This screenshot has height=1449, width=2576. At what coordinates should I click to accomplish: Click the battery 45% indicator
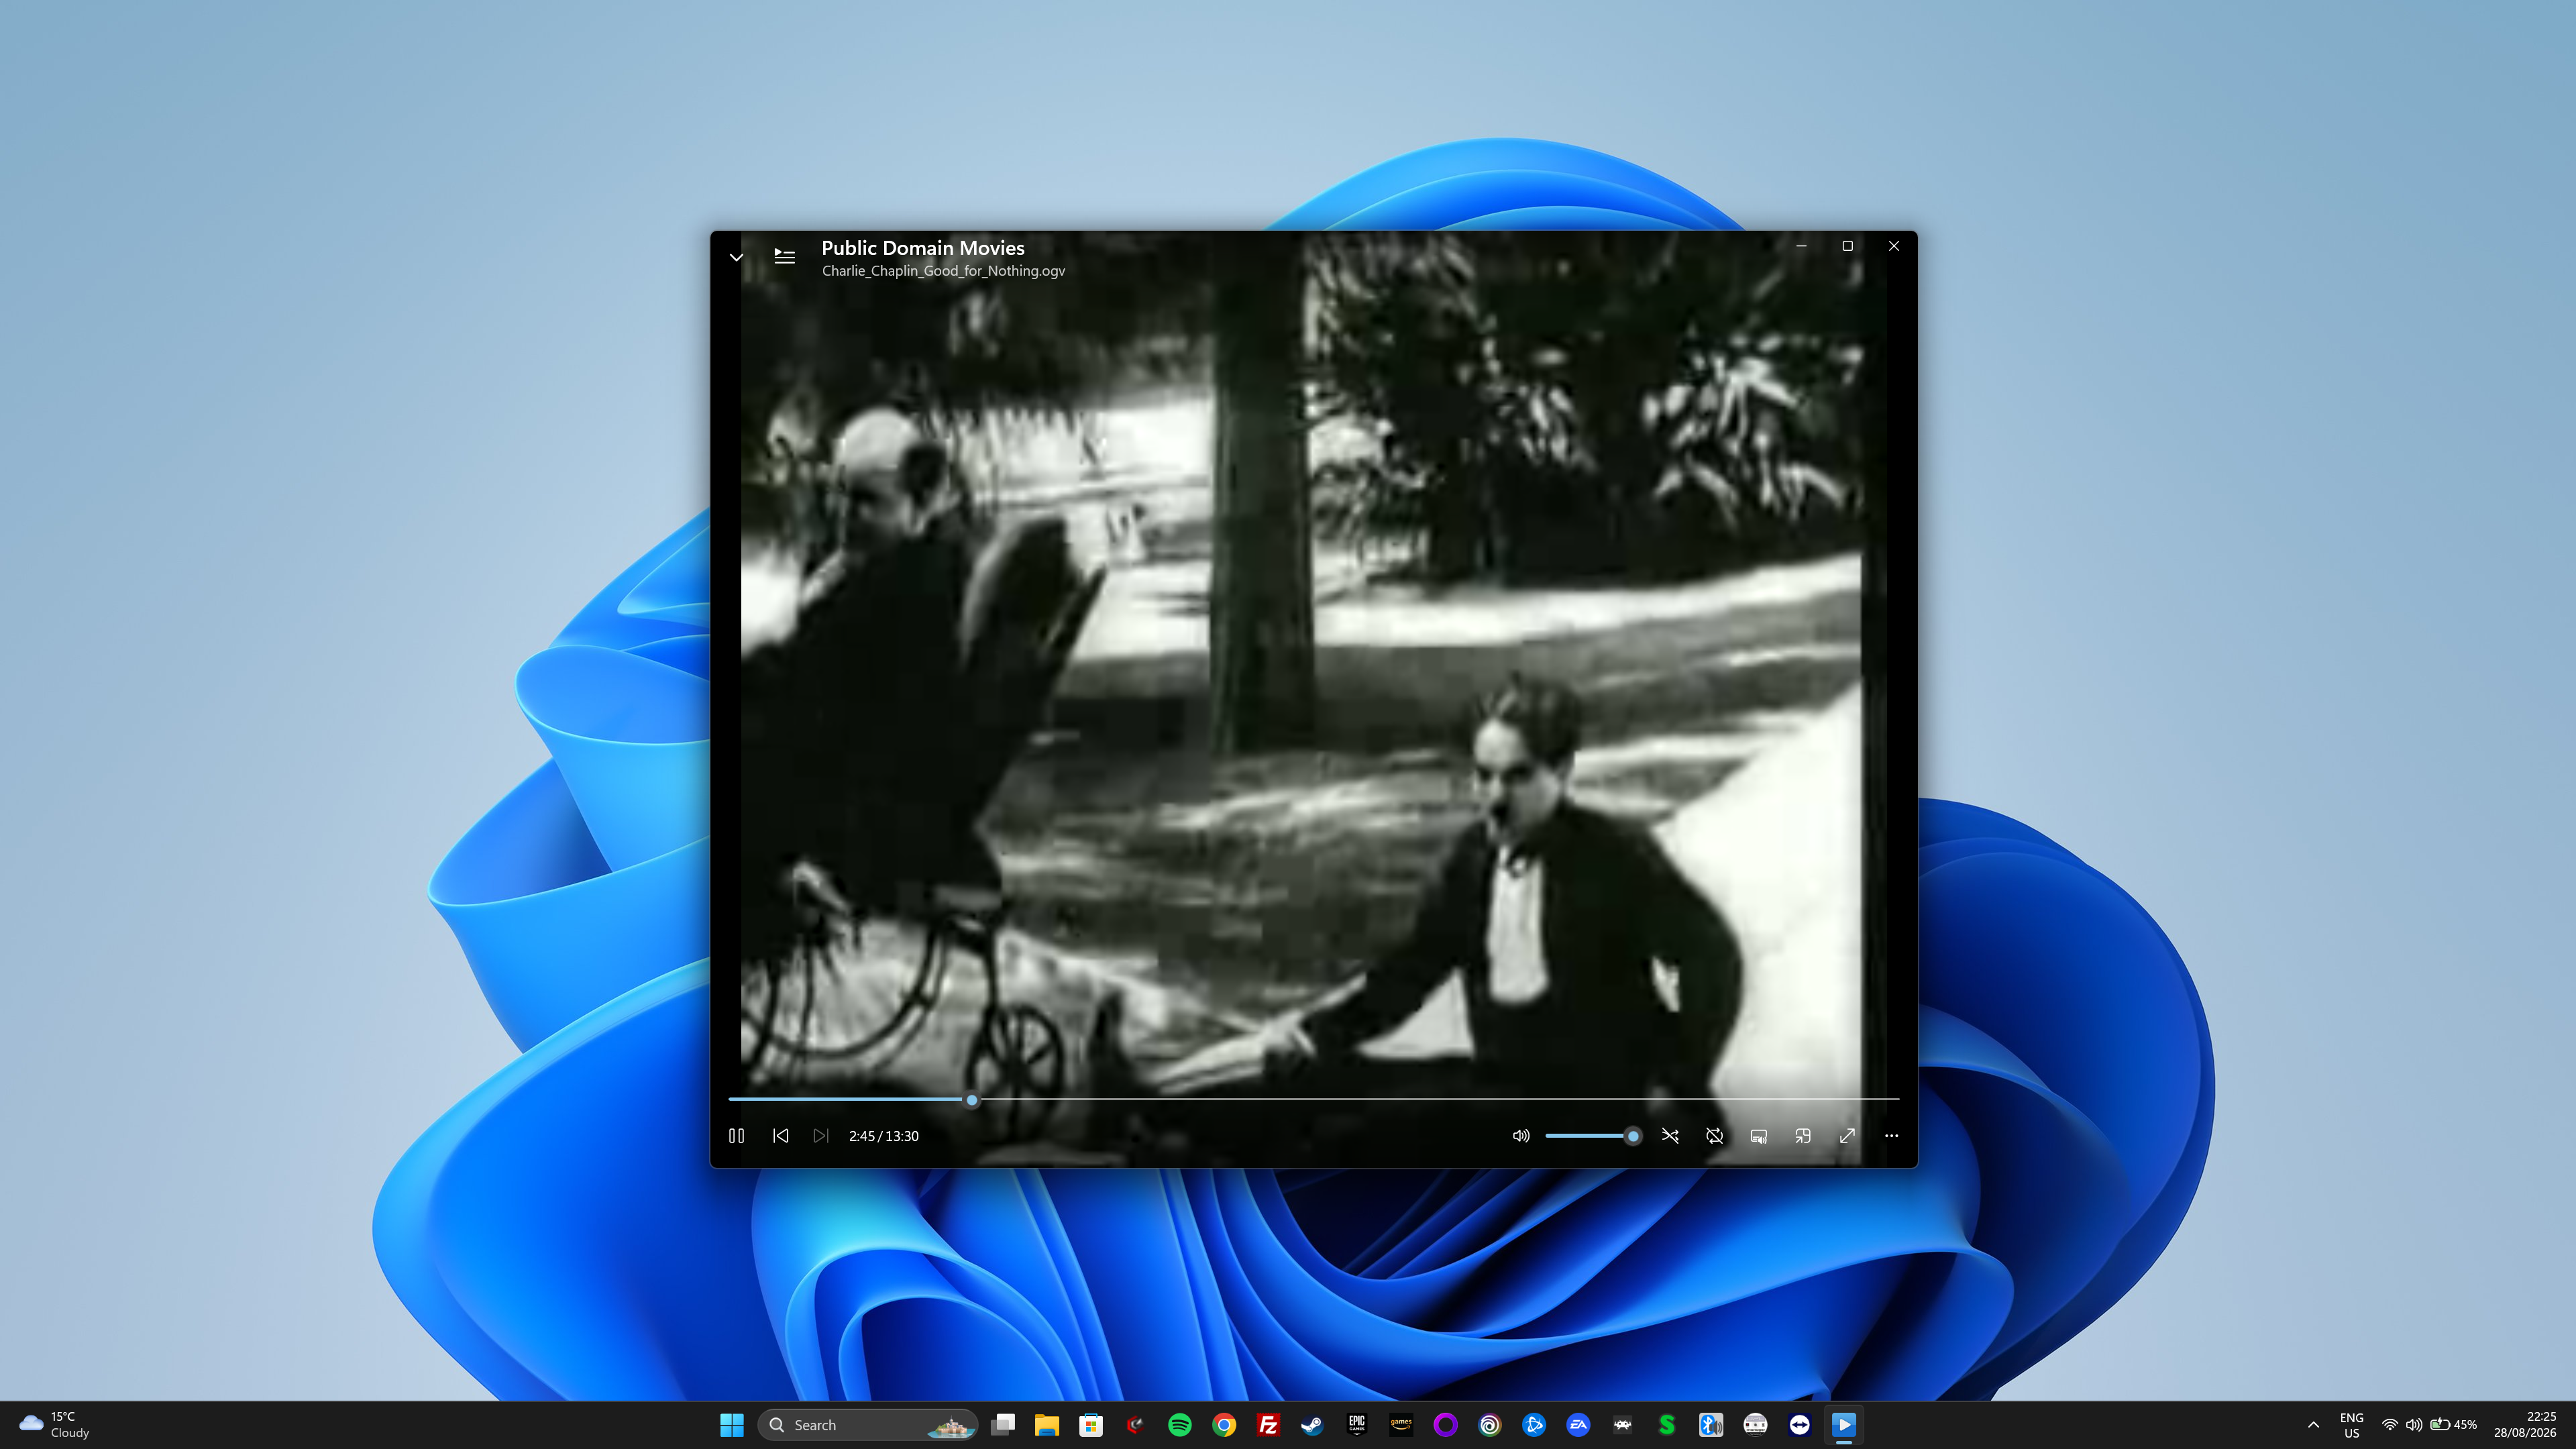click(x=2454, y=1425)
